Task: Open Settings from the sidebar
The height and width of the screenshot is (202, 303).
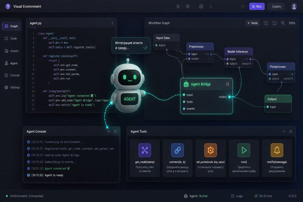Action: [x=12, y=87]
